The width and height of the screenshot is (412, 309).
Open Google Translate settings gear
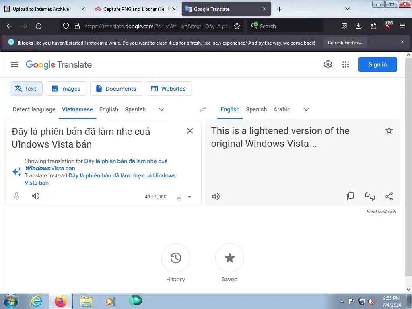tap(328, 64)
